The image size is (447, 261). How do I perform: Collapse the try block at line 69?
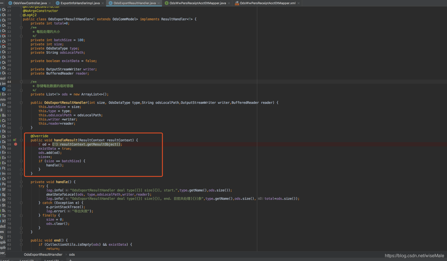pyautogui.click(x=21, y=186)
